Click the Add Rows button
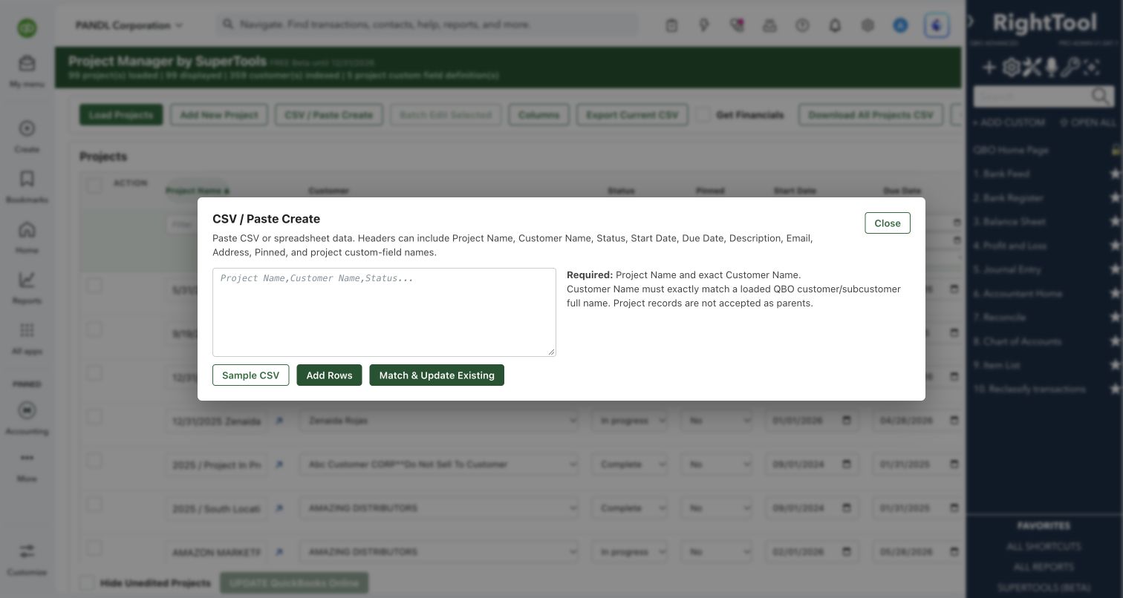Image resolution: width=1123 pixels, height=598 pixels. tap(329, 375)
